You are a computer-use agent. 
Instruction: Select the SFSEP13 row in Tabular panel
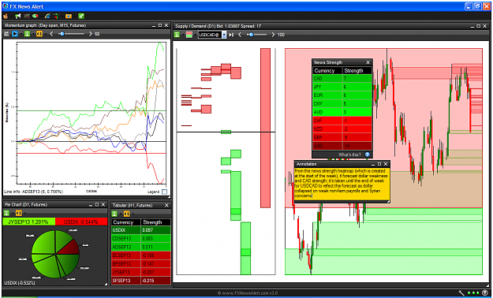141,281
